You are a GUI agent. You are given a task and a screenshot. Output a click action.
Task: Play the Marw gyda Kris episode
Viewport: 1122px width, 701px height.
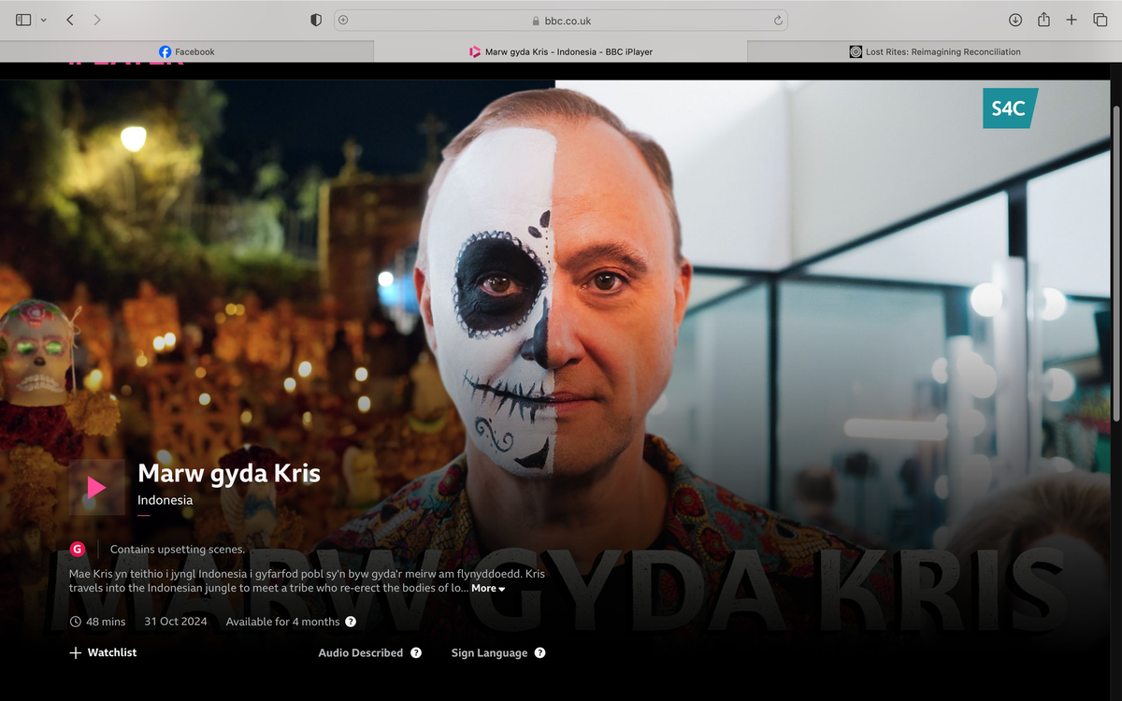pyautogui.click(x=97, y=487)
